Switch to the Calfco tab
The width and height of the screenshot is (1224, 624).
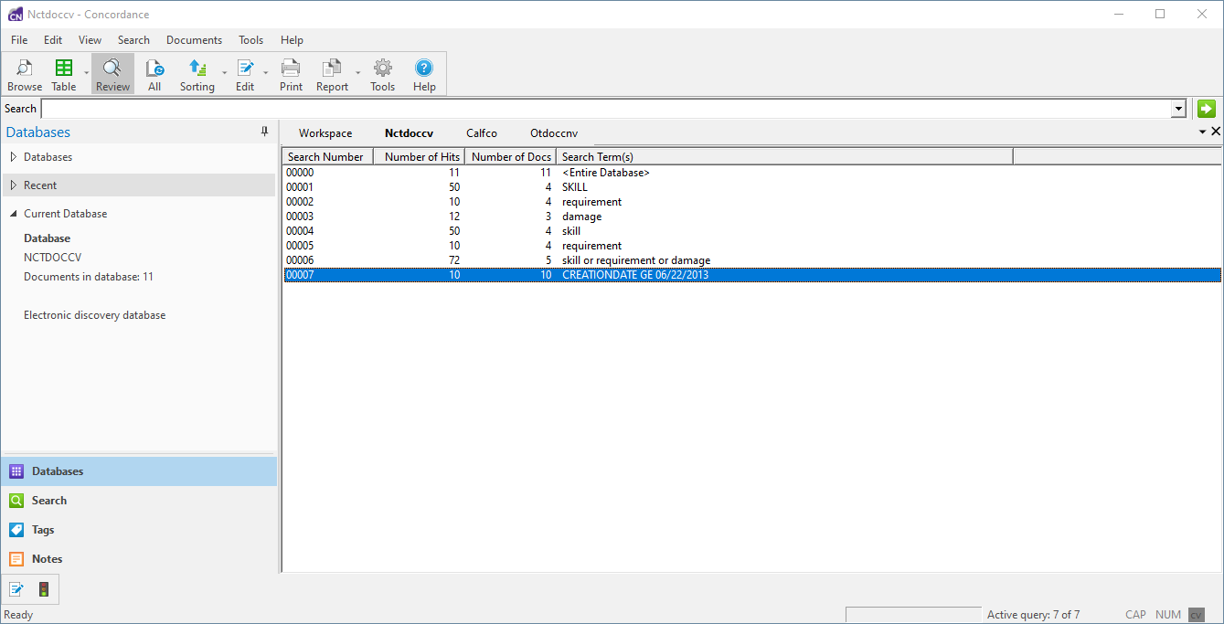[x=482, y=133]
